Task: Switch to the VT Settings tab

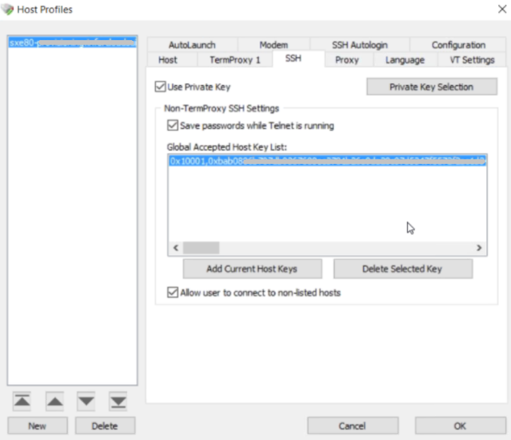Action: click(x=471, y=59)
